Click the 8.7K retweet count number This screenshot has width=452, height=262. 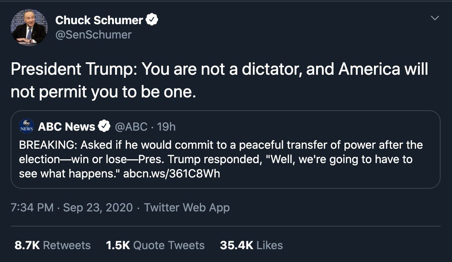pos(27,245)
